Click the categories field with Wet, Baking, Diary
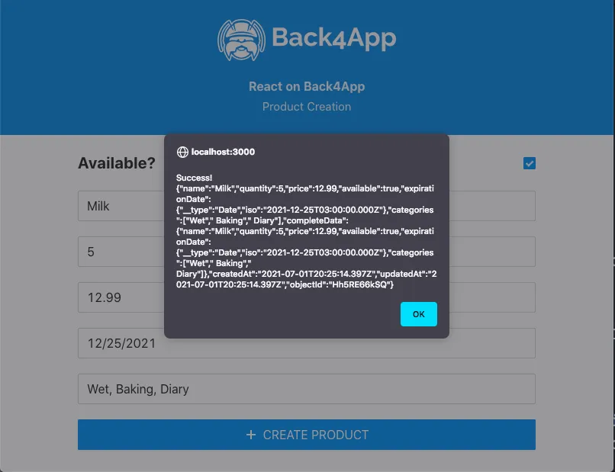This screenshot has width=615, height=472. tap(306, 389)
